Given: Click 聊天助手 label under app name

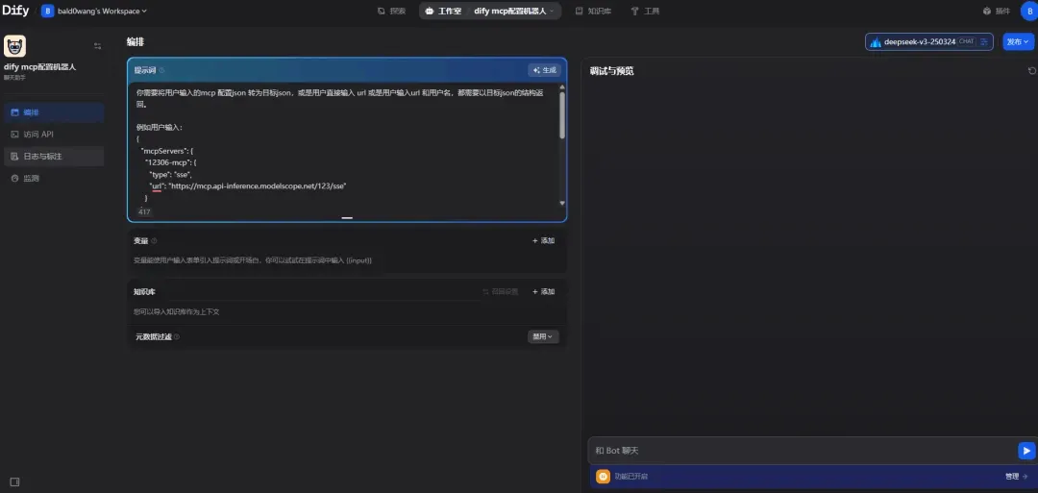Looking at the screenshot, I should click(15, 77).
